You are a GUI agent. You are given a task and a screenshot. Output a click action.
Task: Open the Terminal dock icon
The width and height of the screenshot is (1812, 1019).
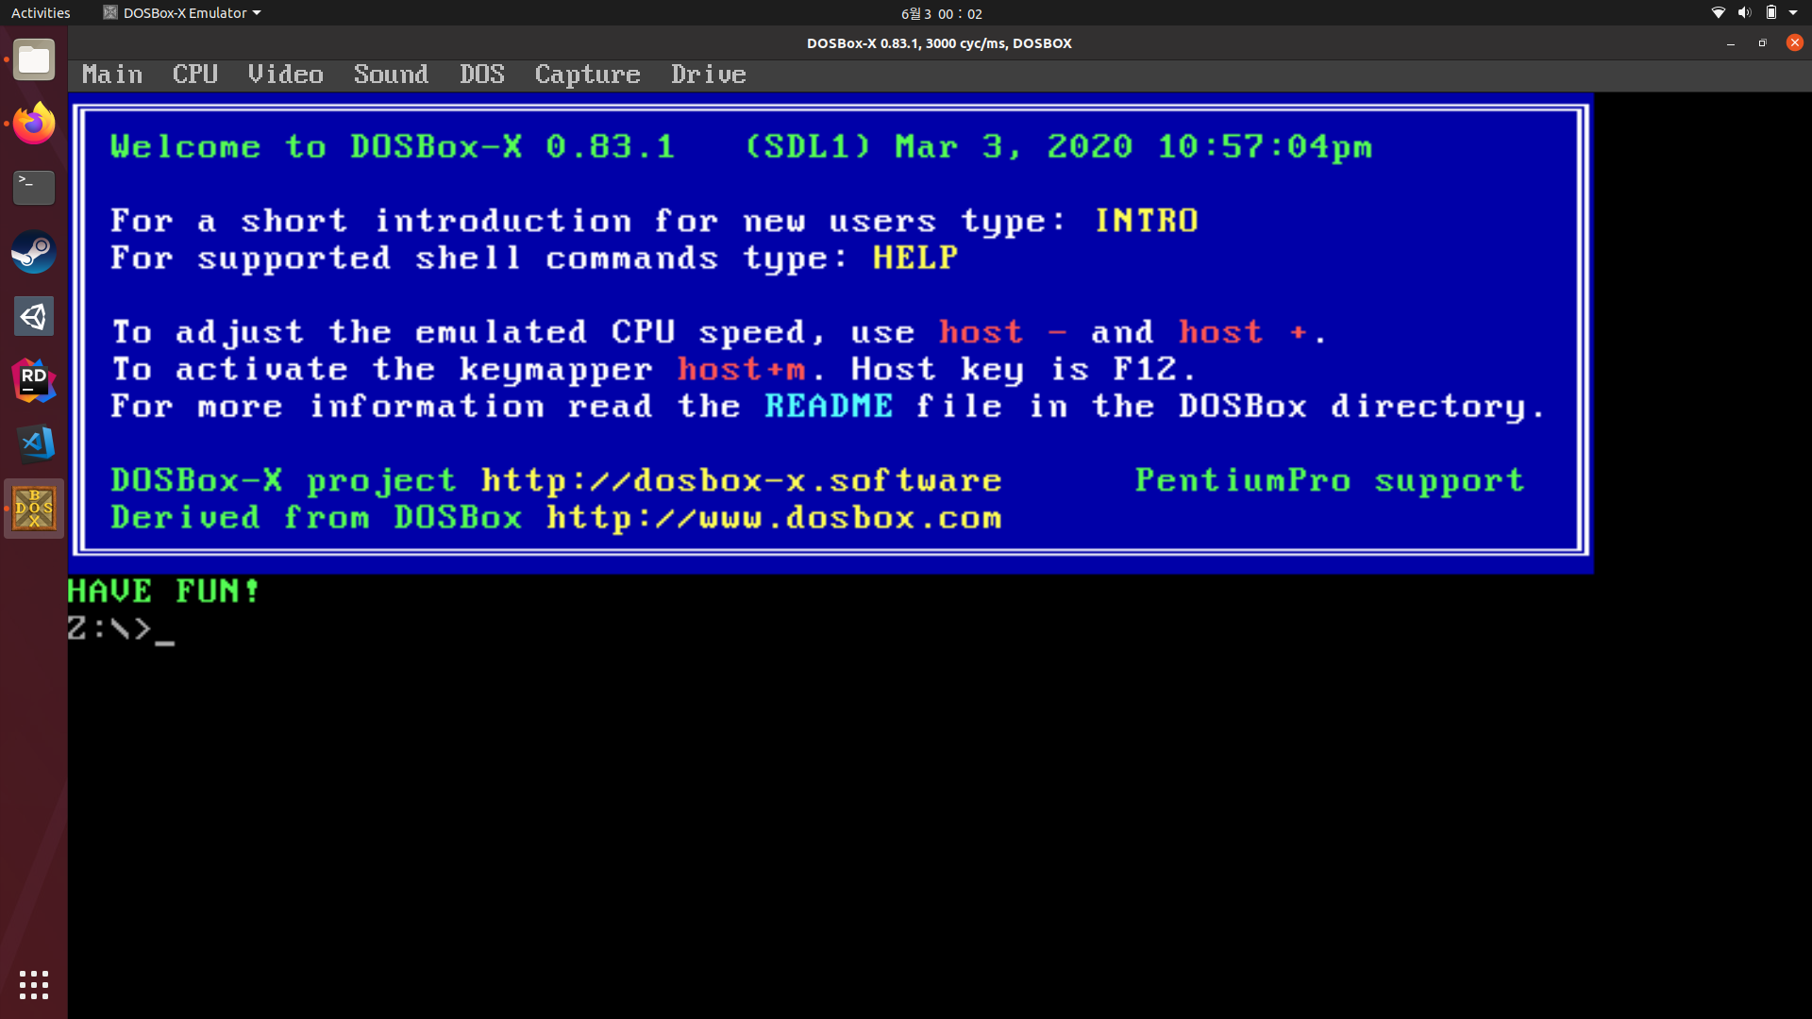click(x=34, y=188)
